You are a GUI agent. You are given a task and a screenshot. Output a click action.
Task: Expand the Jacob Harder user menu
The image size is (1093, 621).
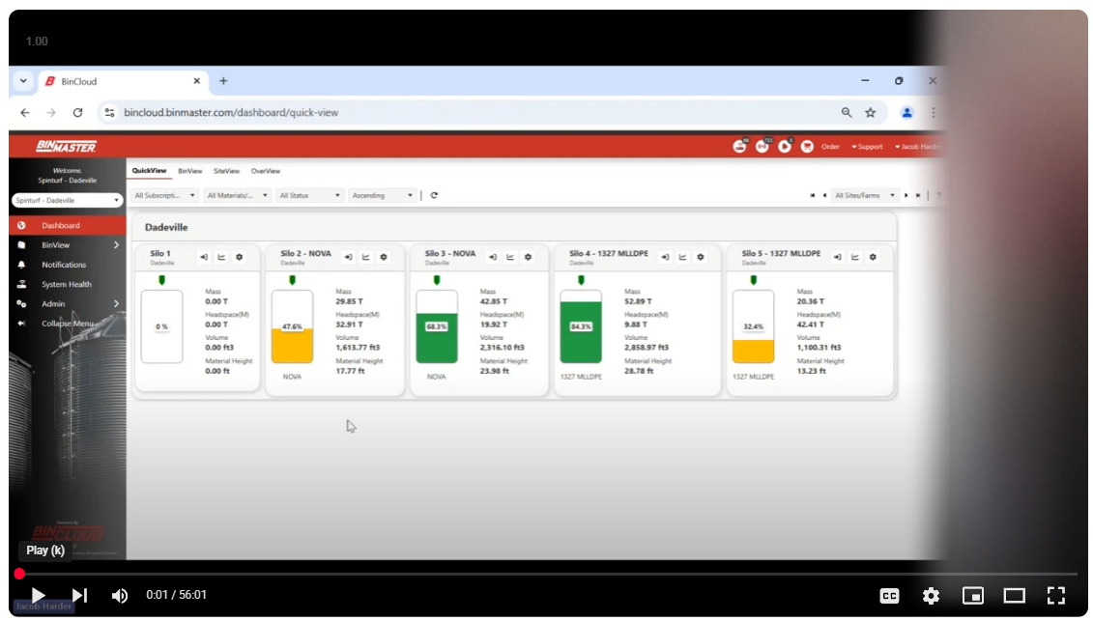(x=918, y=147)
